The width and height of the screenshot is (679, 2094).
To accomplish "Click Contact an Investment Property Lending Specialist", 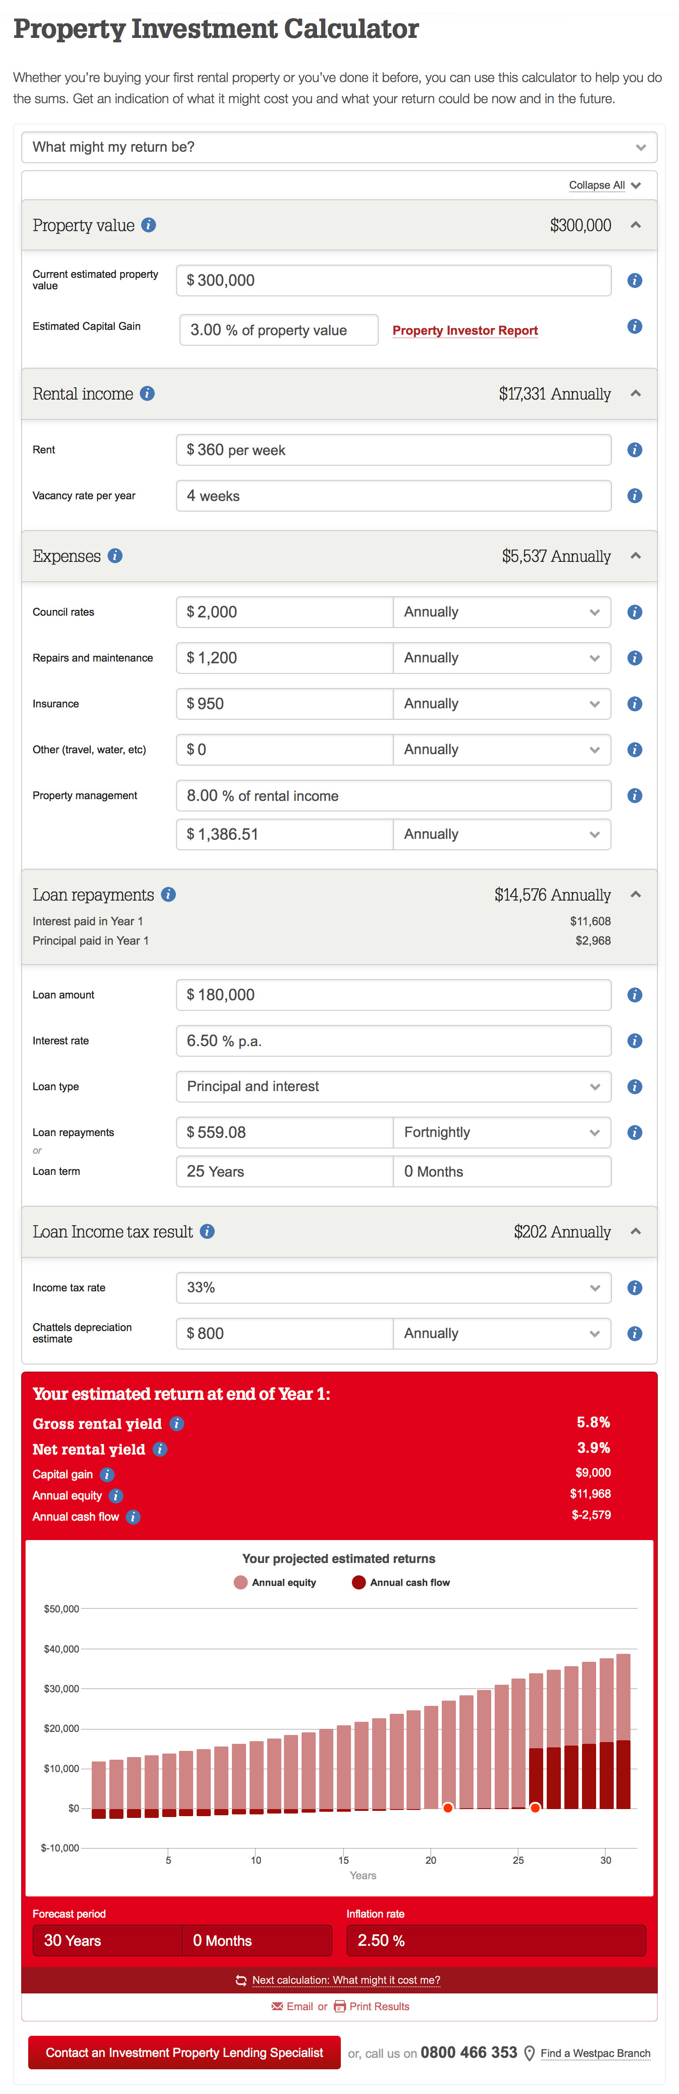I will point(184,2053).
